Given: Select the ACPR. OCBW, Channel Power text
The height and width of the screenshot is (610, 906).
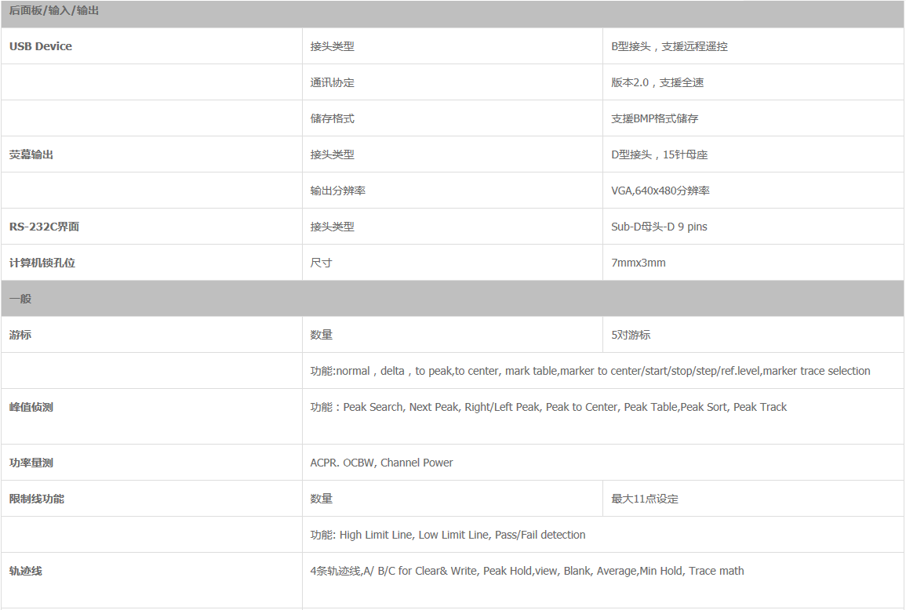Looking at the screenshot, I should coord(381,463).
